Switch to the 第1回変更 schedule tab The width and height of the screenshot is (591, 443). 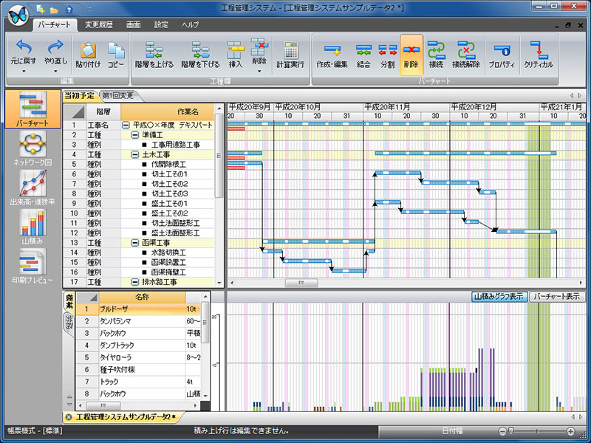[117, 95]
